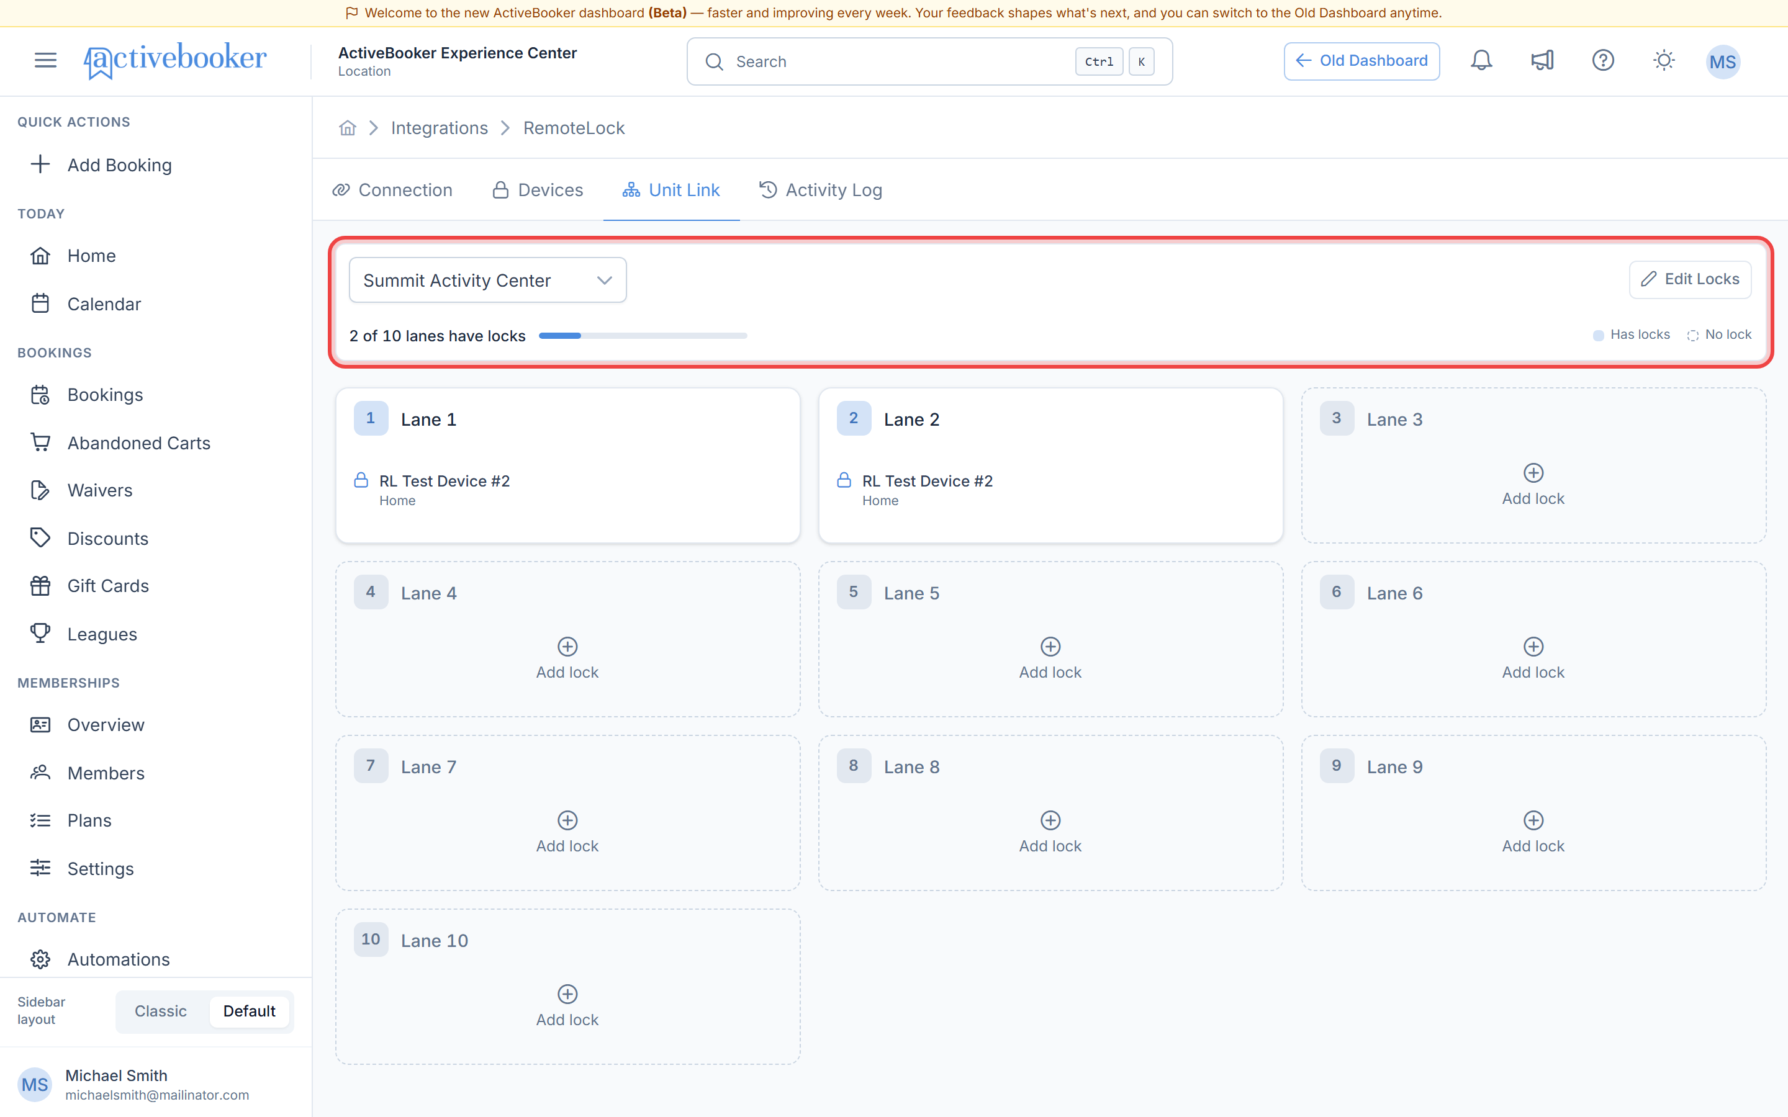The width and height of the screenshot is (1788, 1117).
Task: Open the Connection tab
Action: pyautogui.click(x=392, y=190)
